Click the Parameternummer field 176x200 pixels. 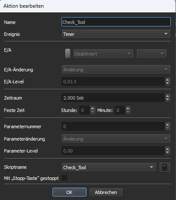coord(113,126)
